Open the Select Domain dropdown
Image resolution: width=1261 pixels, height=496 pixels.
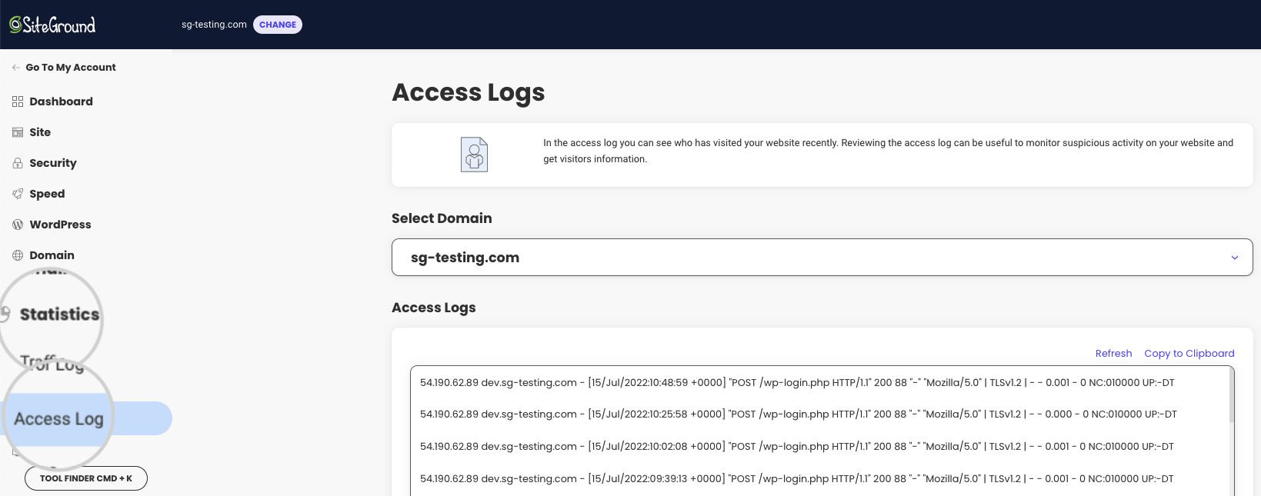pos(822,258)
